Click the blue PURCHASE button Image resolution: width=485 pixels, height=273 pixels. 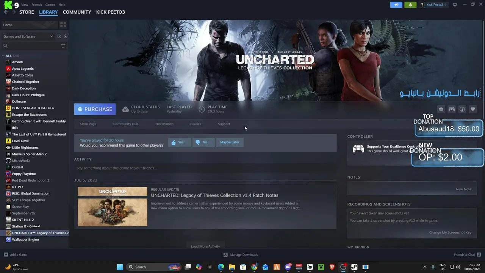(95, 109)
